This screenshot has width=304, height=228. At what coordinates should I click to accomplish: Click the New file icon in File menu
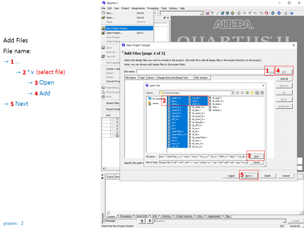[x=103, y=13]
